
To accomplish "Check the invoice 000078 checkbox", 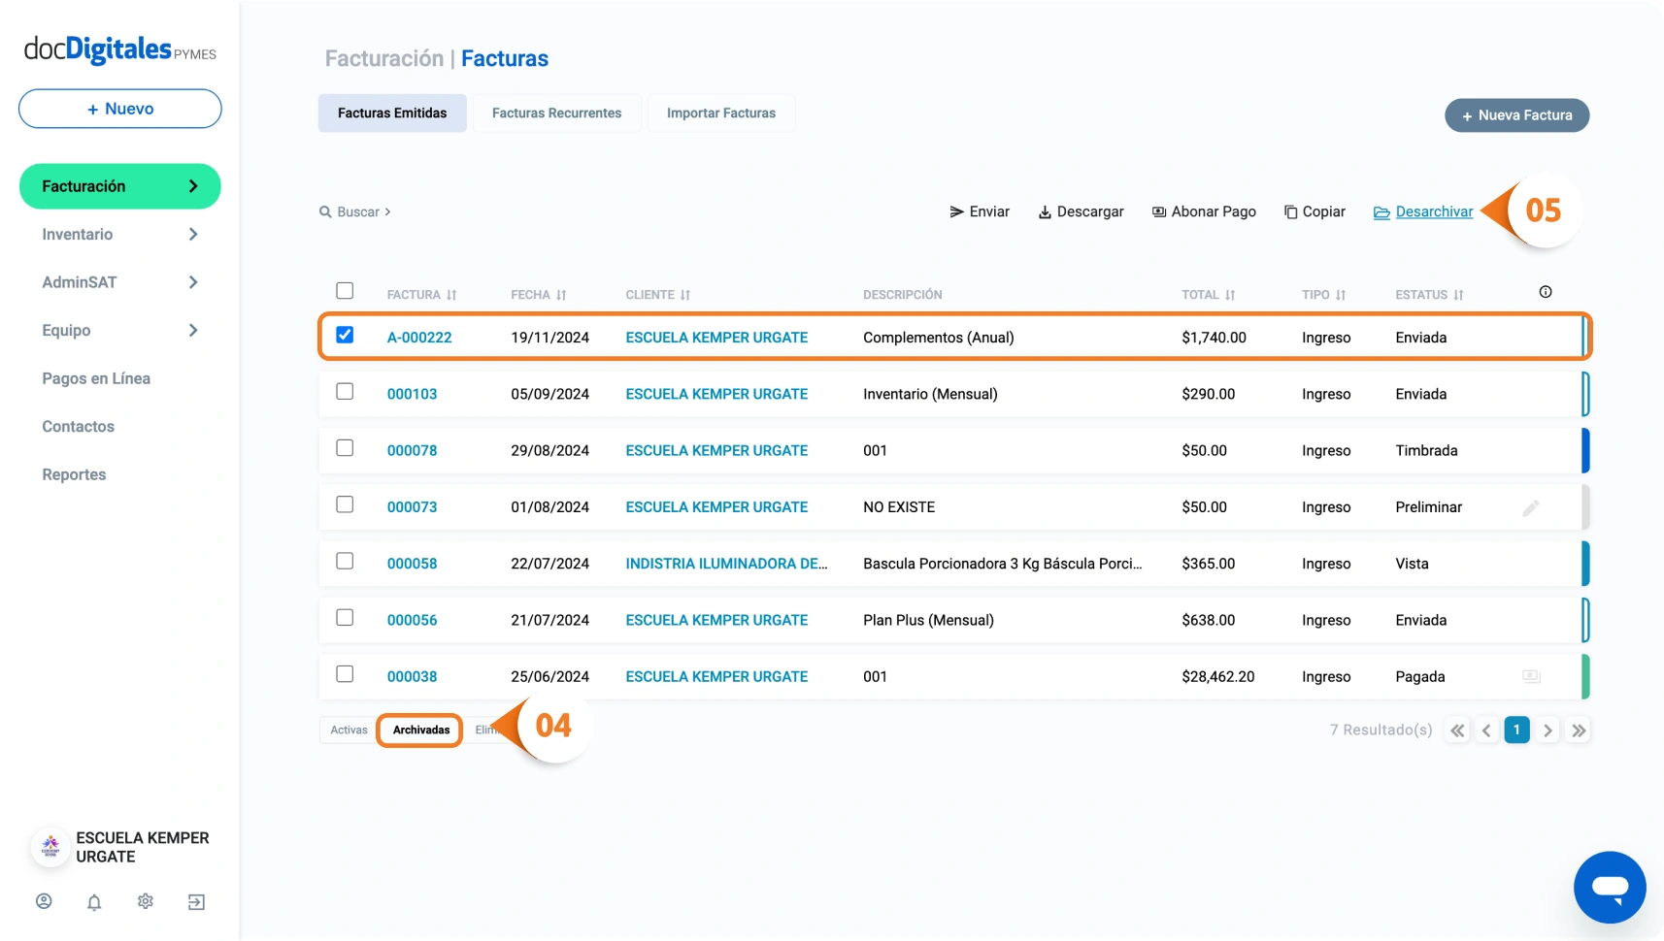I will pos(345,447).
